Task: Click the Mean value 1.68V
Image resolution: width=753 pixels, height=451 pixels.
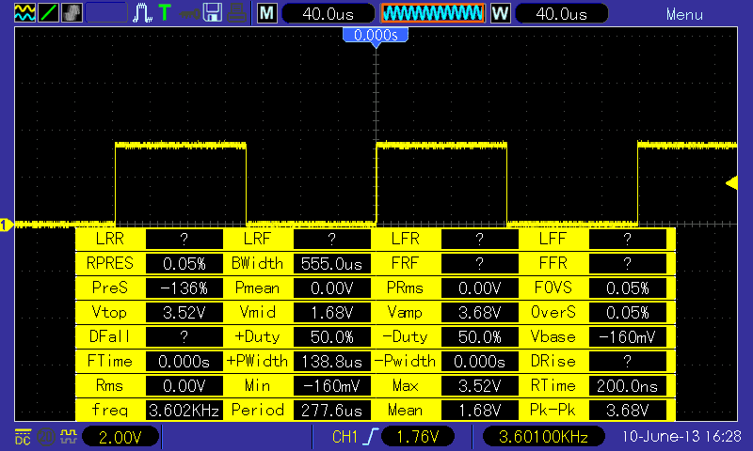Action: 479,411
